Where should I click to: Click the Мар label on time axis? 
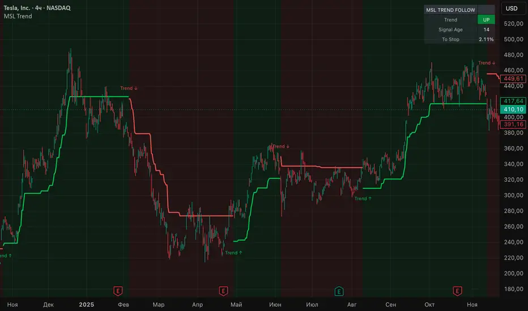click(159, 305)
